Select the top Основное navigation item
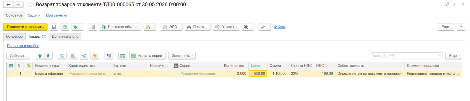 click(14, 15)
